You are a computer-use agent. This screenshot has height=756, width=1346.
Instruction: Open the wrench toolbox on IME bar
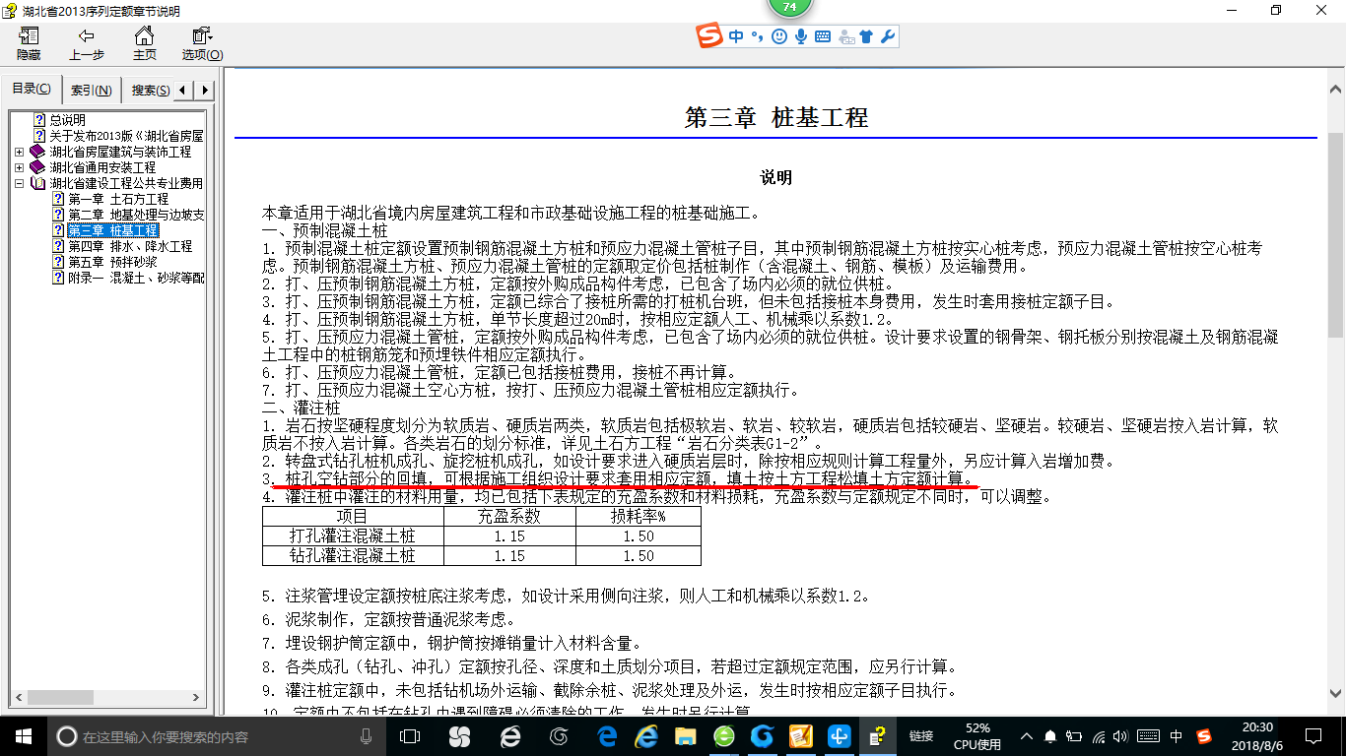[887, 36]
